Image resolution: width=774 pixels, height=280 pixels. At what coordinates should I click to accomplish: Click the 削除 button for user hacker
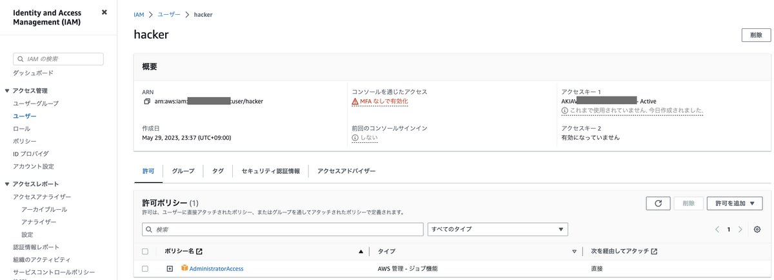756,35
